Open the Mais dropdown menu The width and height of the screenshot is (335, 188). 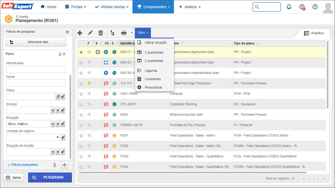pyautogui.click(x=143, y=33)
